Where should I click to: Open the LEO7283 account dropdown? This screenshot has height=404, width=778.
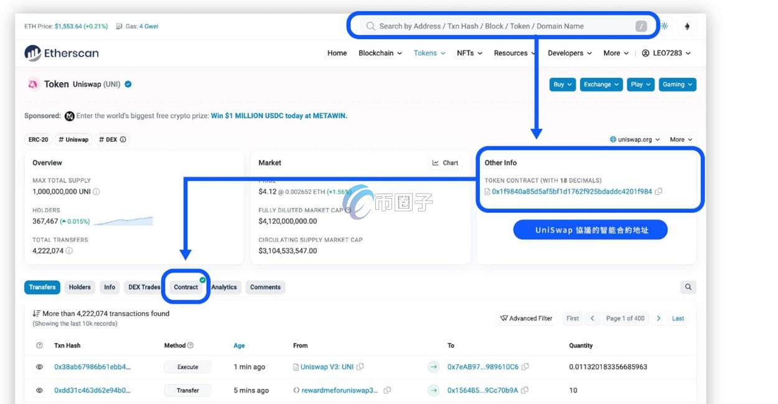[667, 53]
